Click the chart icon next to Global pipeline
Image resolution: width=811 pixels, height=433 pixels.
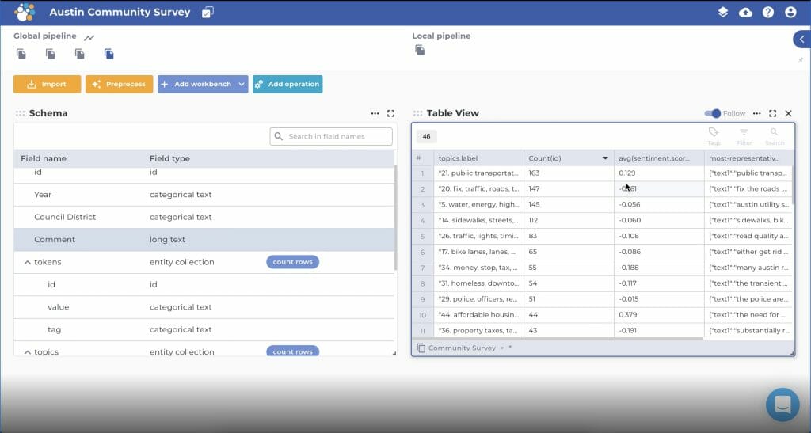click(89, 37)
